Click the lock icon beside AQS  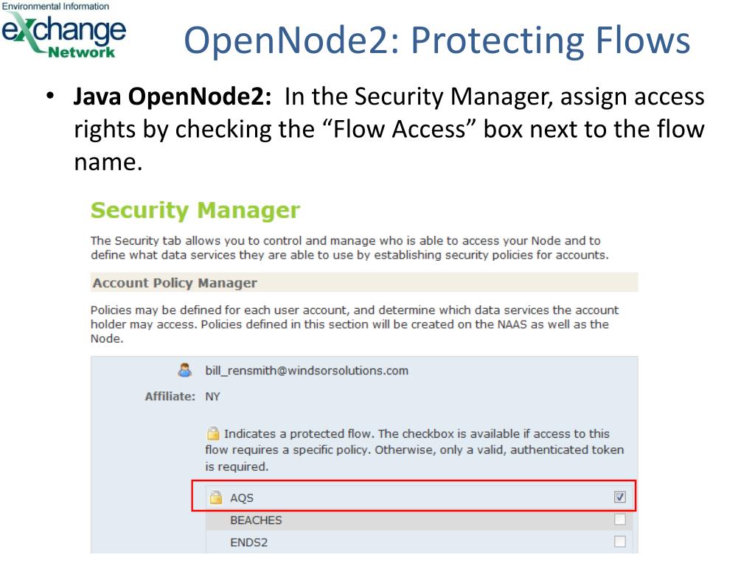click(x=216, y=497)
